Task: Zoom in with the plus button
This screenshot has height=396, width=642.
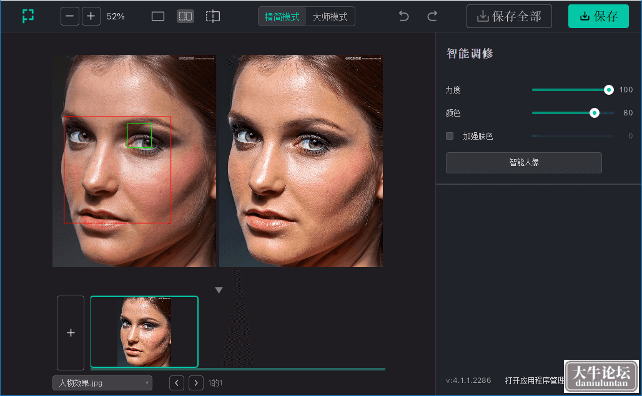Action: coord(91,16)
